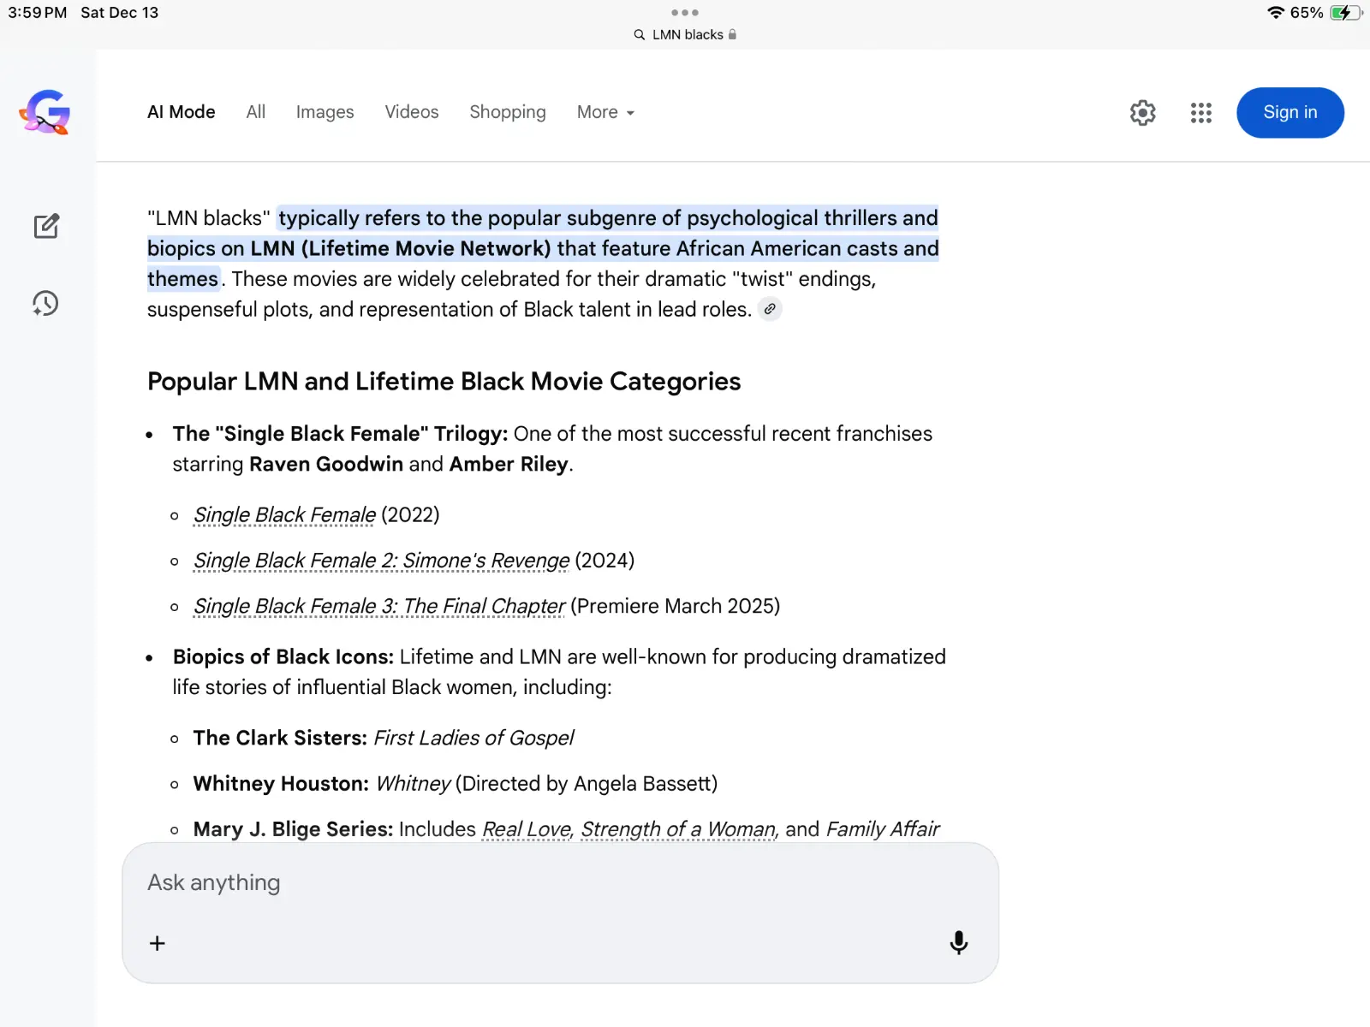
Task: Select the Shopping tab
Action: (x=507, y=112)
